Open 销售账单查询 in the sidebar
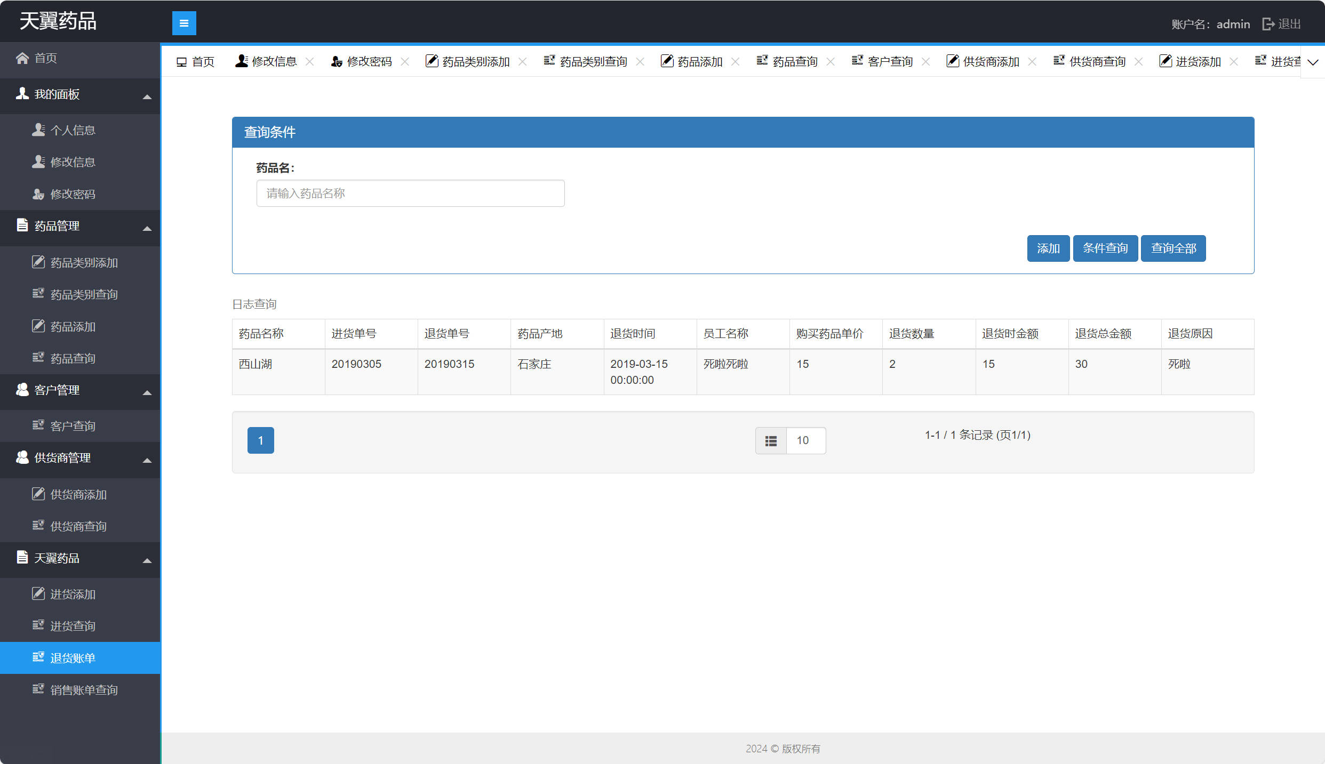This screenshot has width=1325, height=764. pyautogui.click(x=84, y=690)
